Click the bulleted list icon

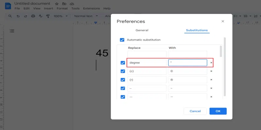pos(246,16)
